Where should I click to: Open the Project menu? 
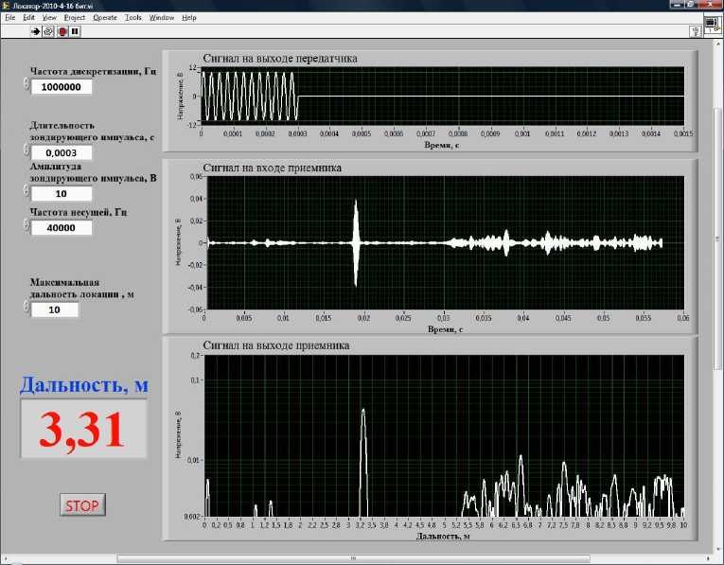(x=75, y=17)
